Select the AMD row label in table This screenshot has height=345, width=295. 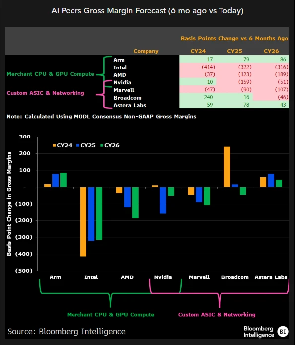pos(120,75)
